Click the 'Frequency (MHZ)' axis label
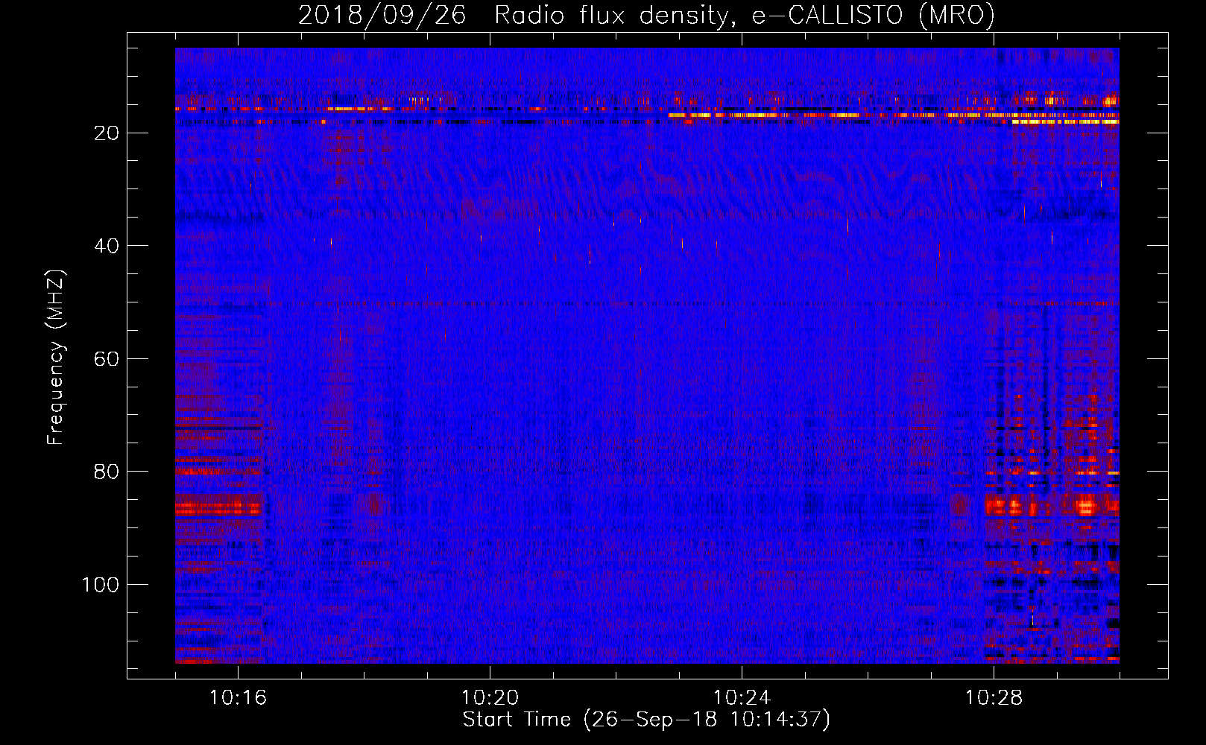The image size is (1206, 745). (56, 358)
